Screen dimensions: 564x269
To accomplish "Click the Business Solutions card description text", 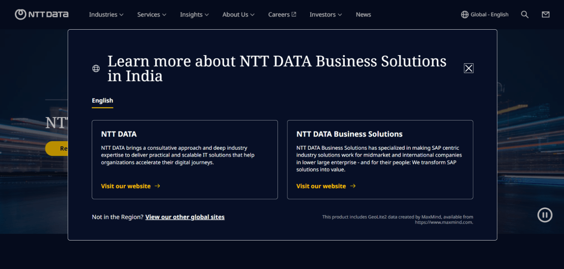I will pyautogui.click(x=379, y=159).
